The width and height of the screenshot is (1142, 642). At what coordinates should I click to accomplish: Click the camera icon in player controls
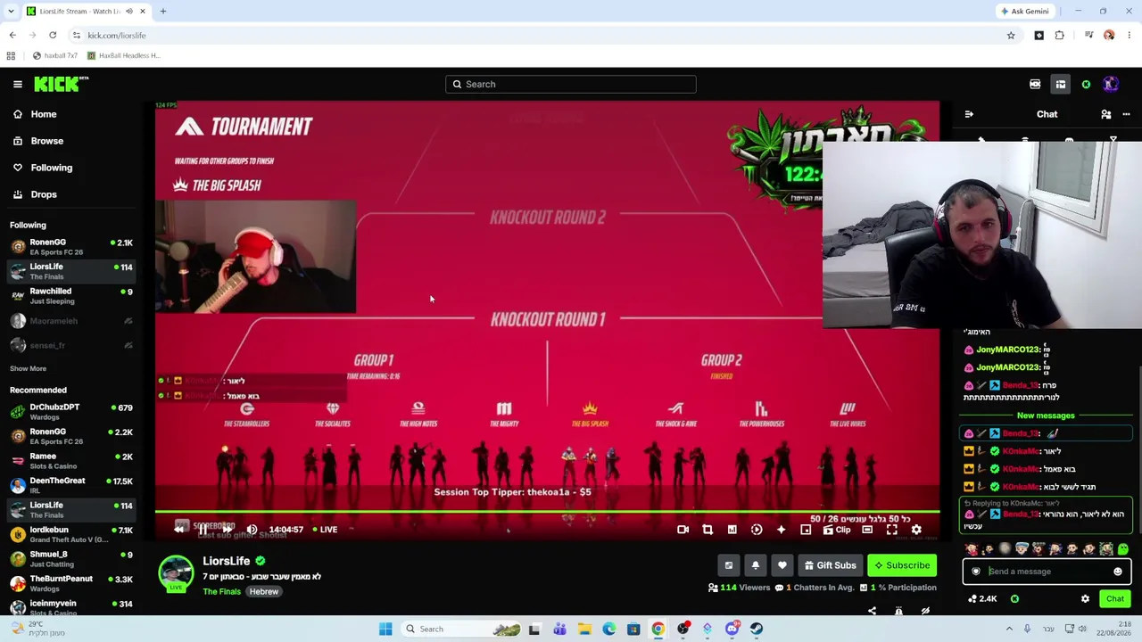pyautogui.click(x=683, y=530)
